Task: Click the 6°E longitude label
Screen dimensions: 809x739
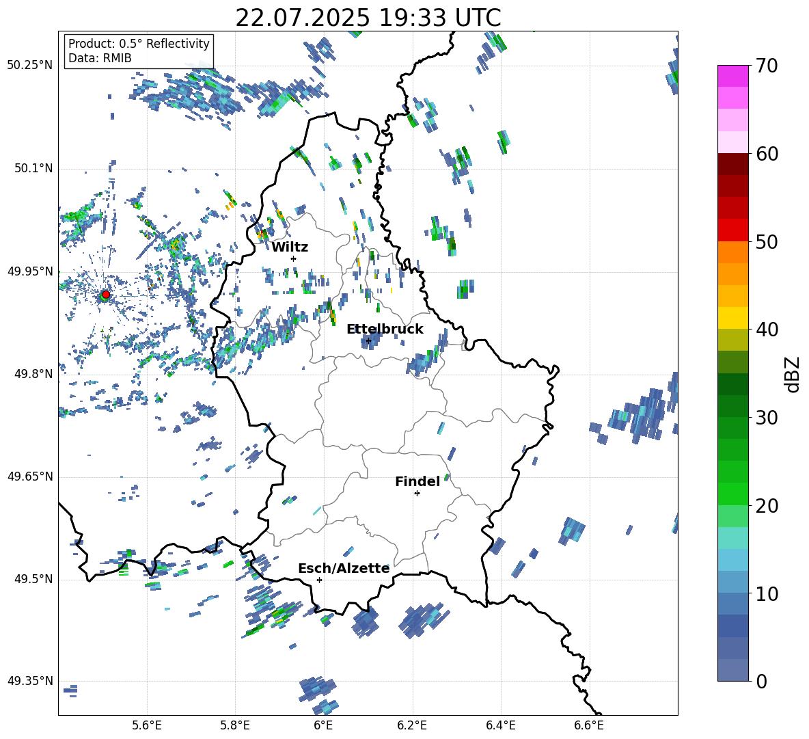Action: pos(323,725)
